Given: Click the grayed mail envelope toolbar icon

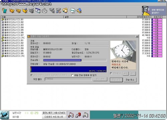Looking at the screenshot, I should [44, 11].
